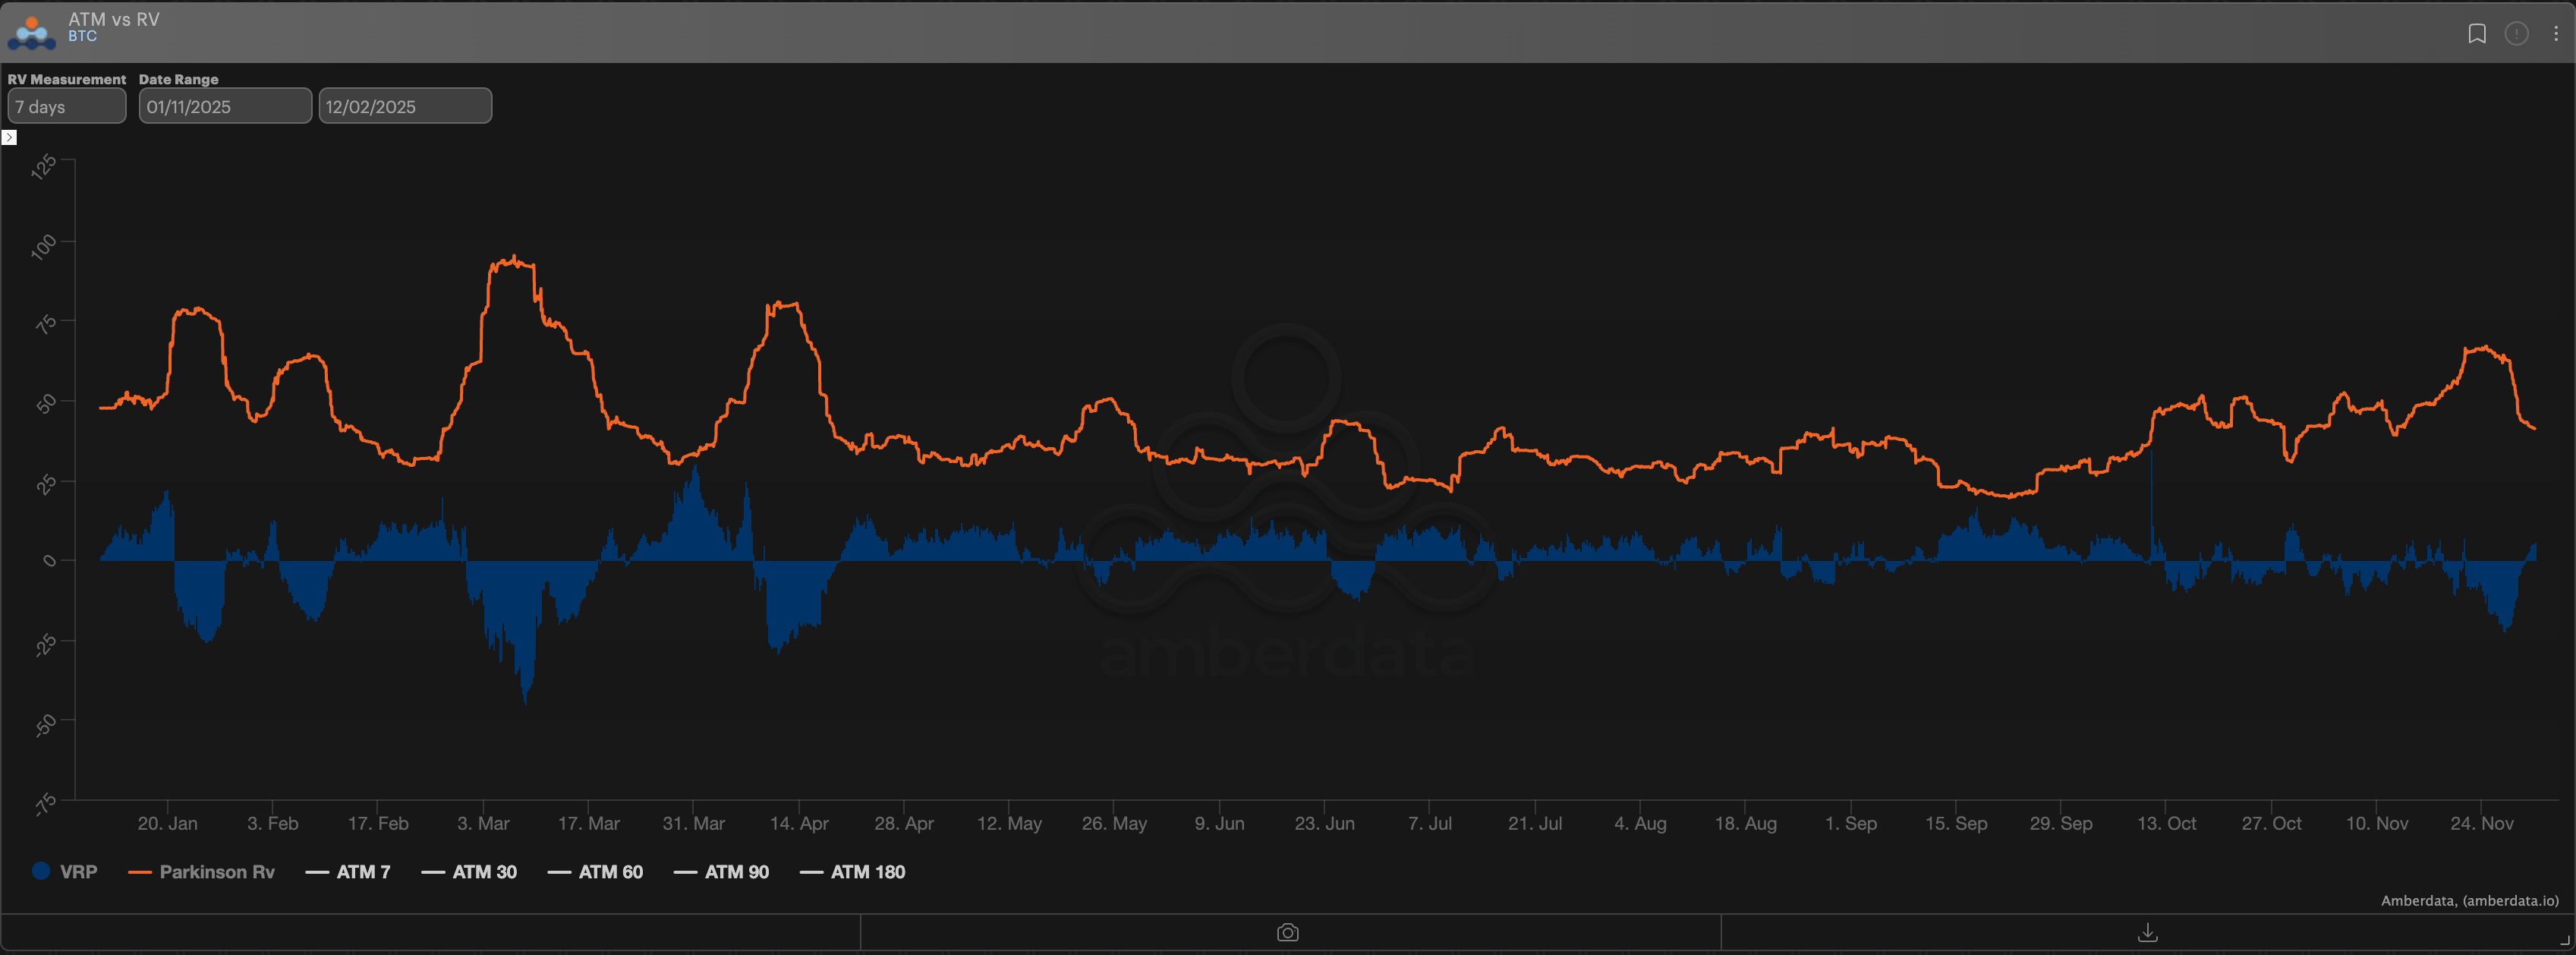
Task: Open the start date 01/11/2025 picker
Action: 225,106
